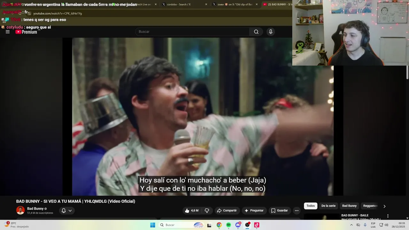
Task: Click the video title SI VEO A TU MAMÁ
Action: point(76,201)
